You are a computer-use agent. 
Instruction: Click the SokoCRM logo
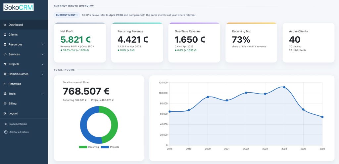coord(19,7)
